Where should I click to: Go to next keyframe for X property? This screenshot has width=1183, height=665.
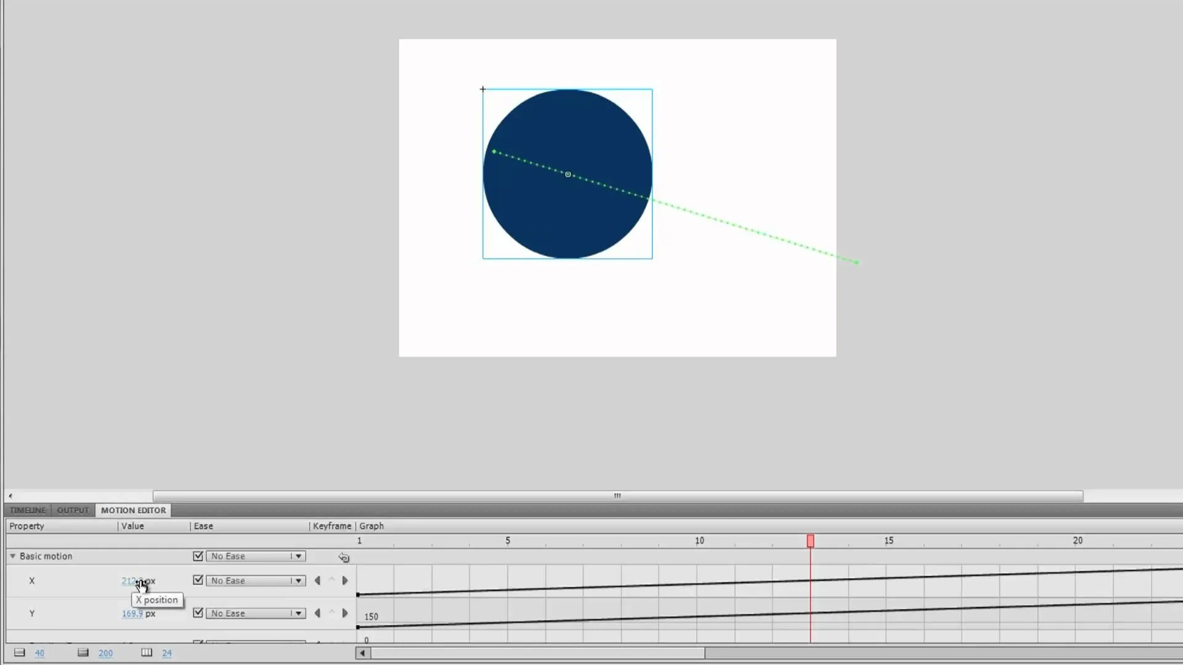345,580
